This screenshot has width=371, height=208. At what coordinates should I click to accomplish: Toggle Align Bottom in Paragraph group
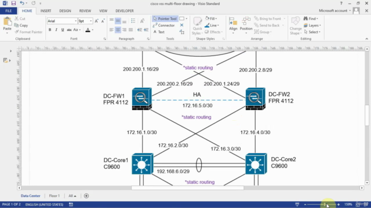(124, 21)
